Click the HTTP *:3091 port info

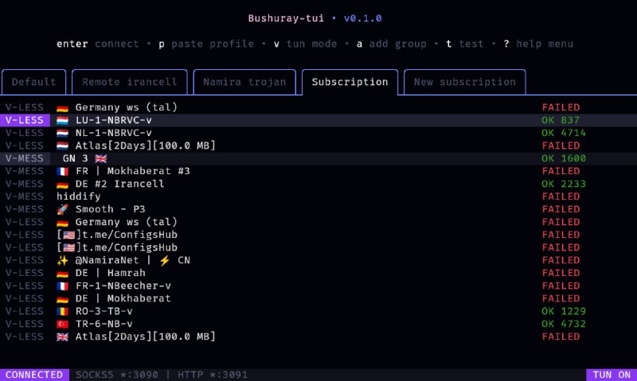213,375
